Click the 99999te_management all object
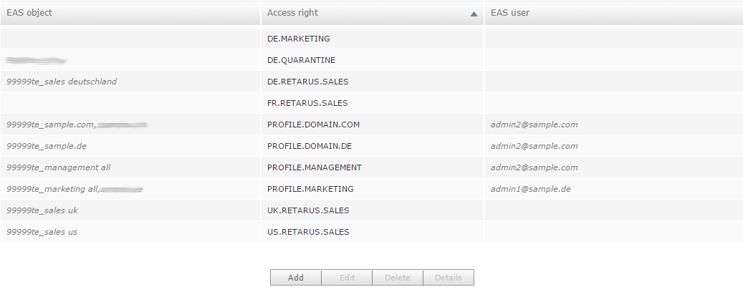The width and height of the screenshot is (743, 292). click(58, 167)
